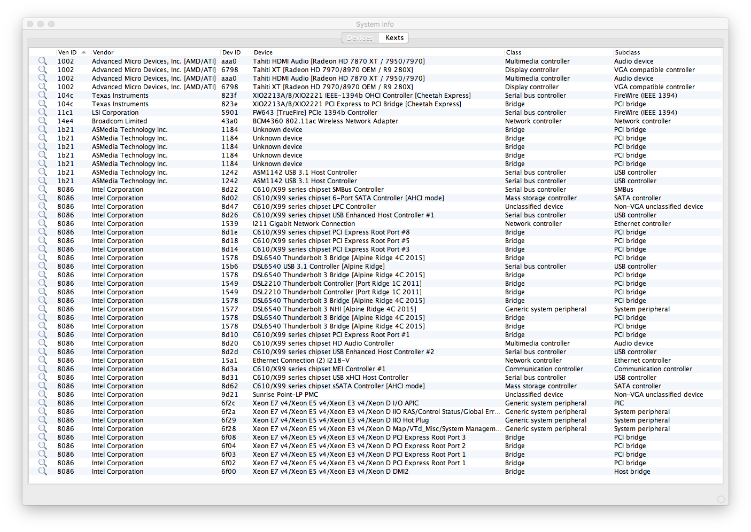Click 'C610/X99 series chipset MEI Controller #1' device

tap(319, 369)
